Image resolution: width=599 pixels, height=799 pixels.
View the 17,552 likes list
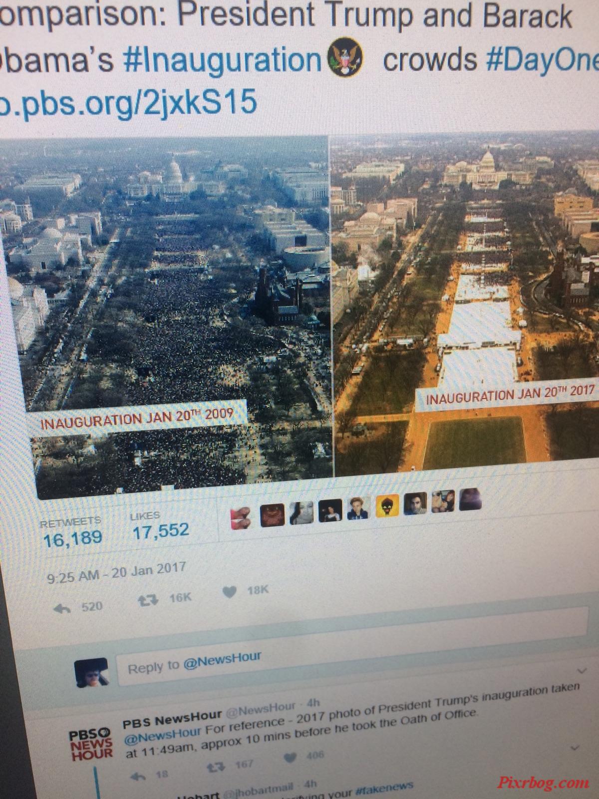tap(161, 525)
